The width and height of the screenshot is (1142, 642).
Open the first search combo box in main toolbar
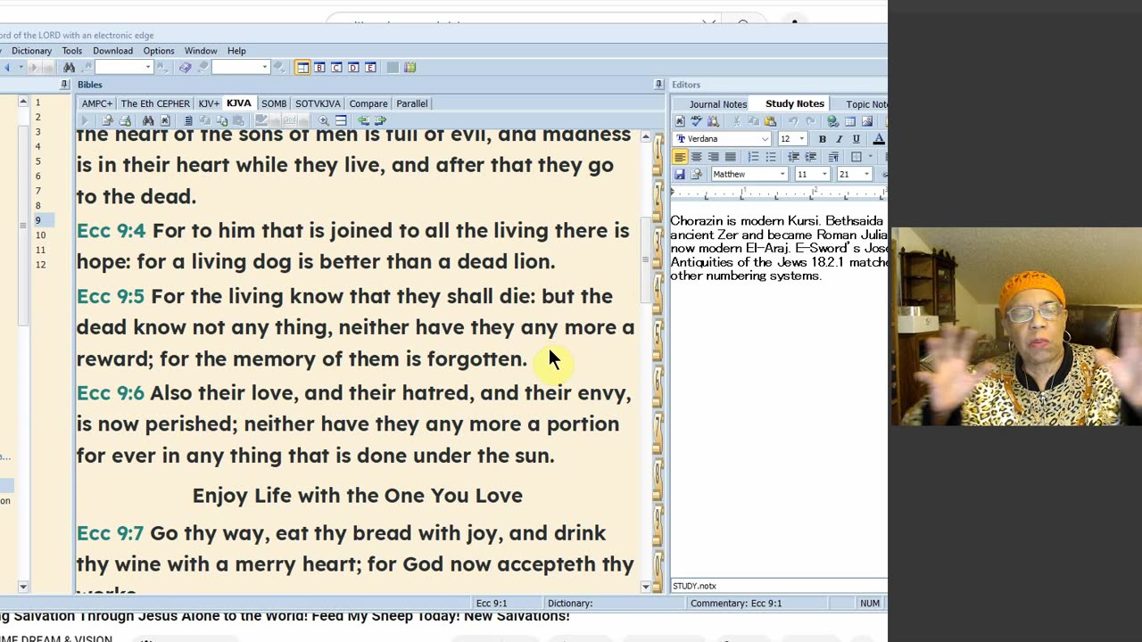124,68
